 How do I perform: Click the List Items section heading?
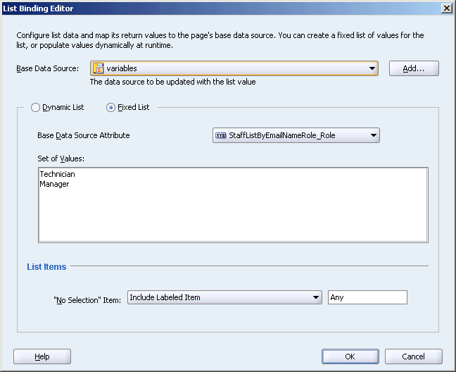[x=46, y=266]
